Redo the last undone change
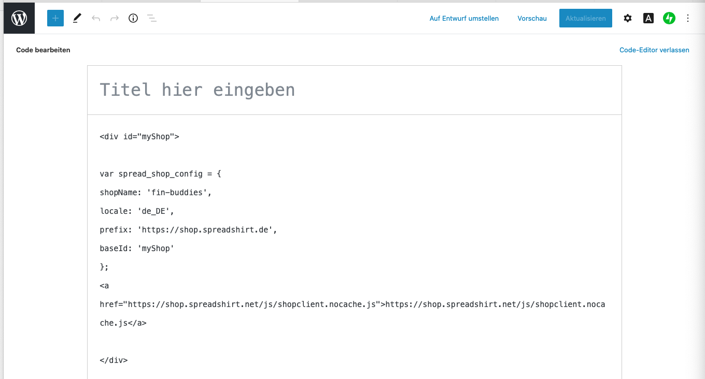This screenshot has width=705, height=379. point(115,19)
